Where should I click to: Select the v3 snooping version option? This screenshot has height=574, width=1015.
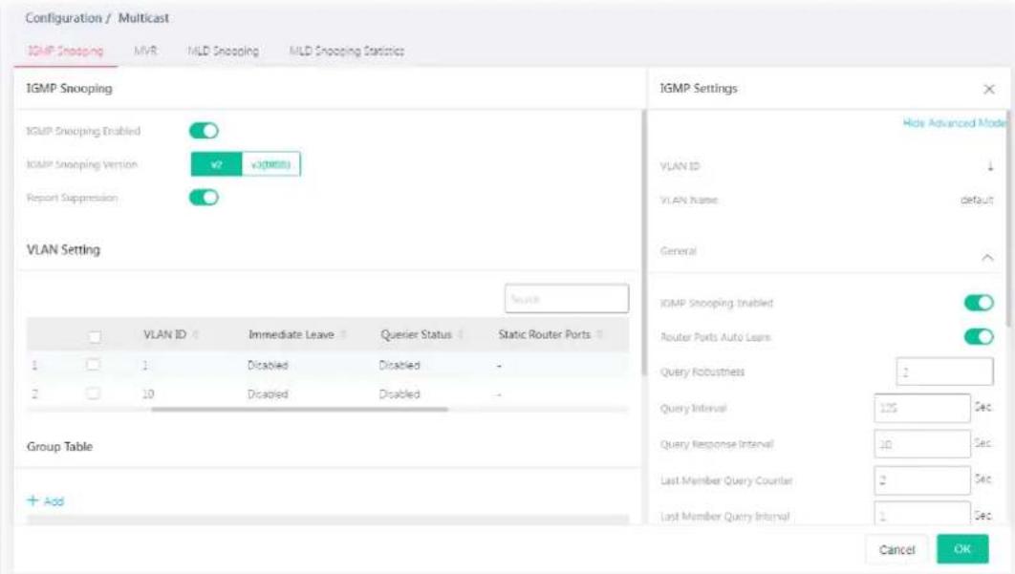pos(271,164)
